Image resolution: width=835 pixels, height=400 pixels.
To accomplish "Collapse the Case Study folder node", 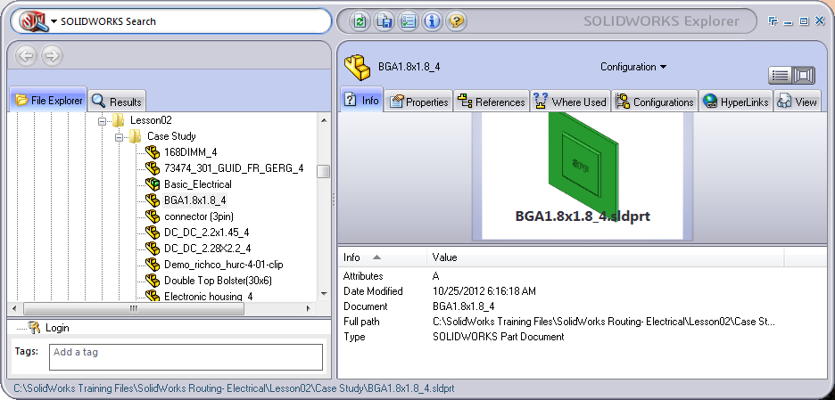I will [x=119, y=138].
